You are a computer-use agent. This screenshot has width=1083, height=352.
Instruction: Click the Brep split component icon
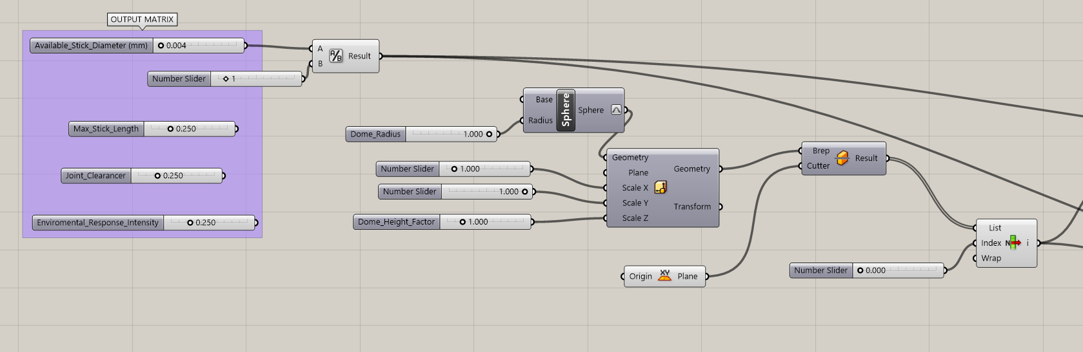click(842, 158)
